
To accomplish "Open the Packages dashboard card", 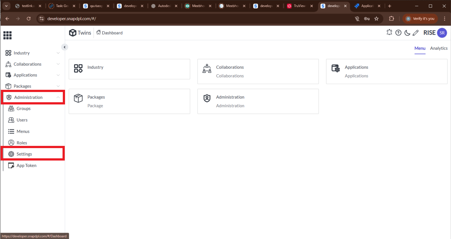I will pos(129,101).
